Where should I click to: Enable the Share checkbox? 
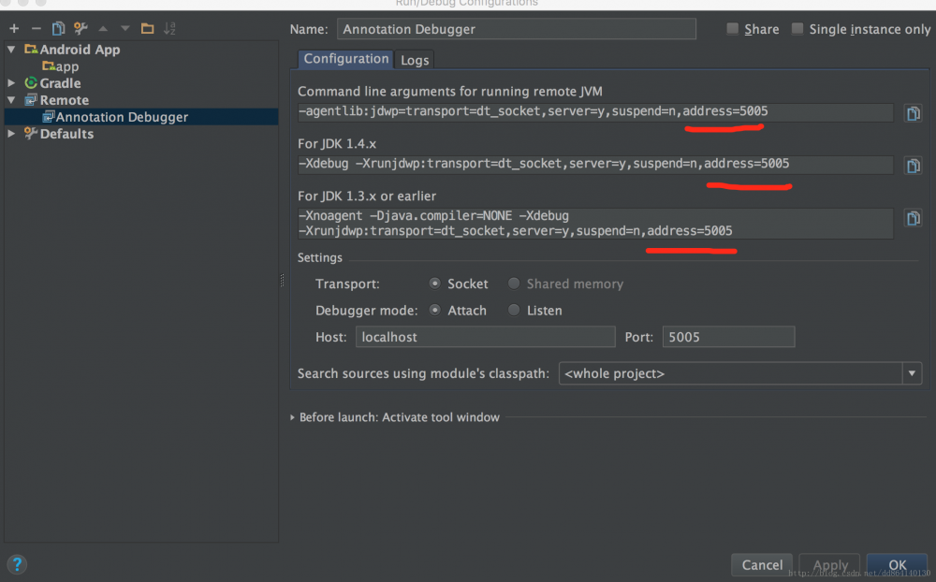(733, 29)
